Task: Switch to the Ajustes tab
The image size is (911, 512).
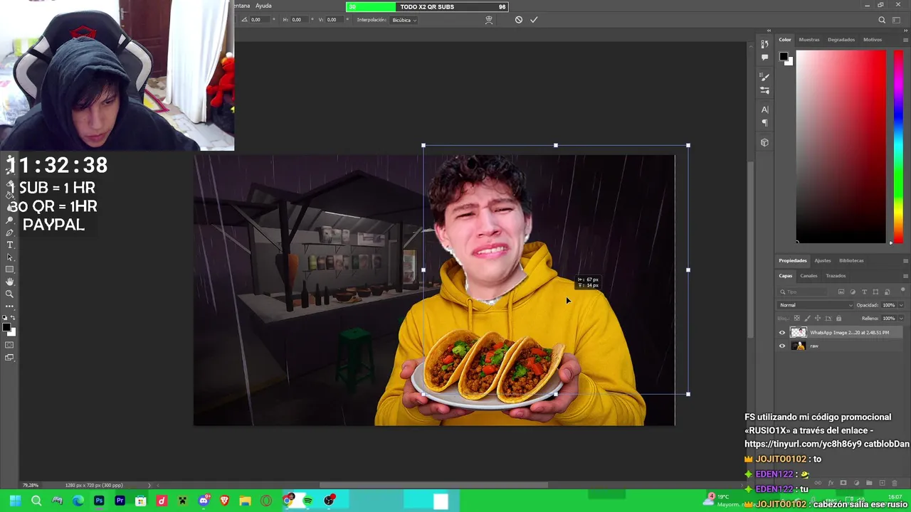Action: [x=823, y=260]
